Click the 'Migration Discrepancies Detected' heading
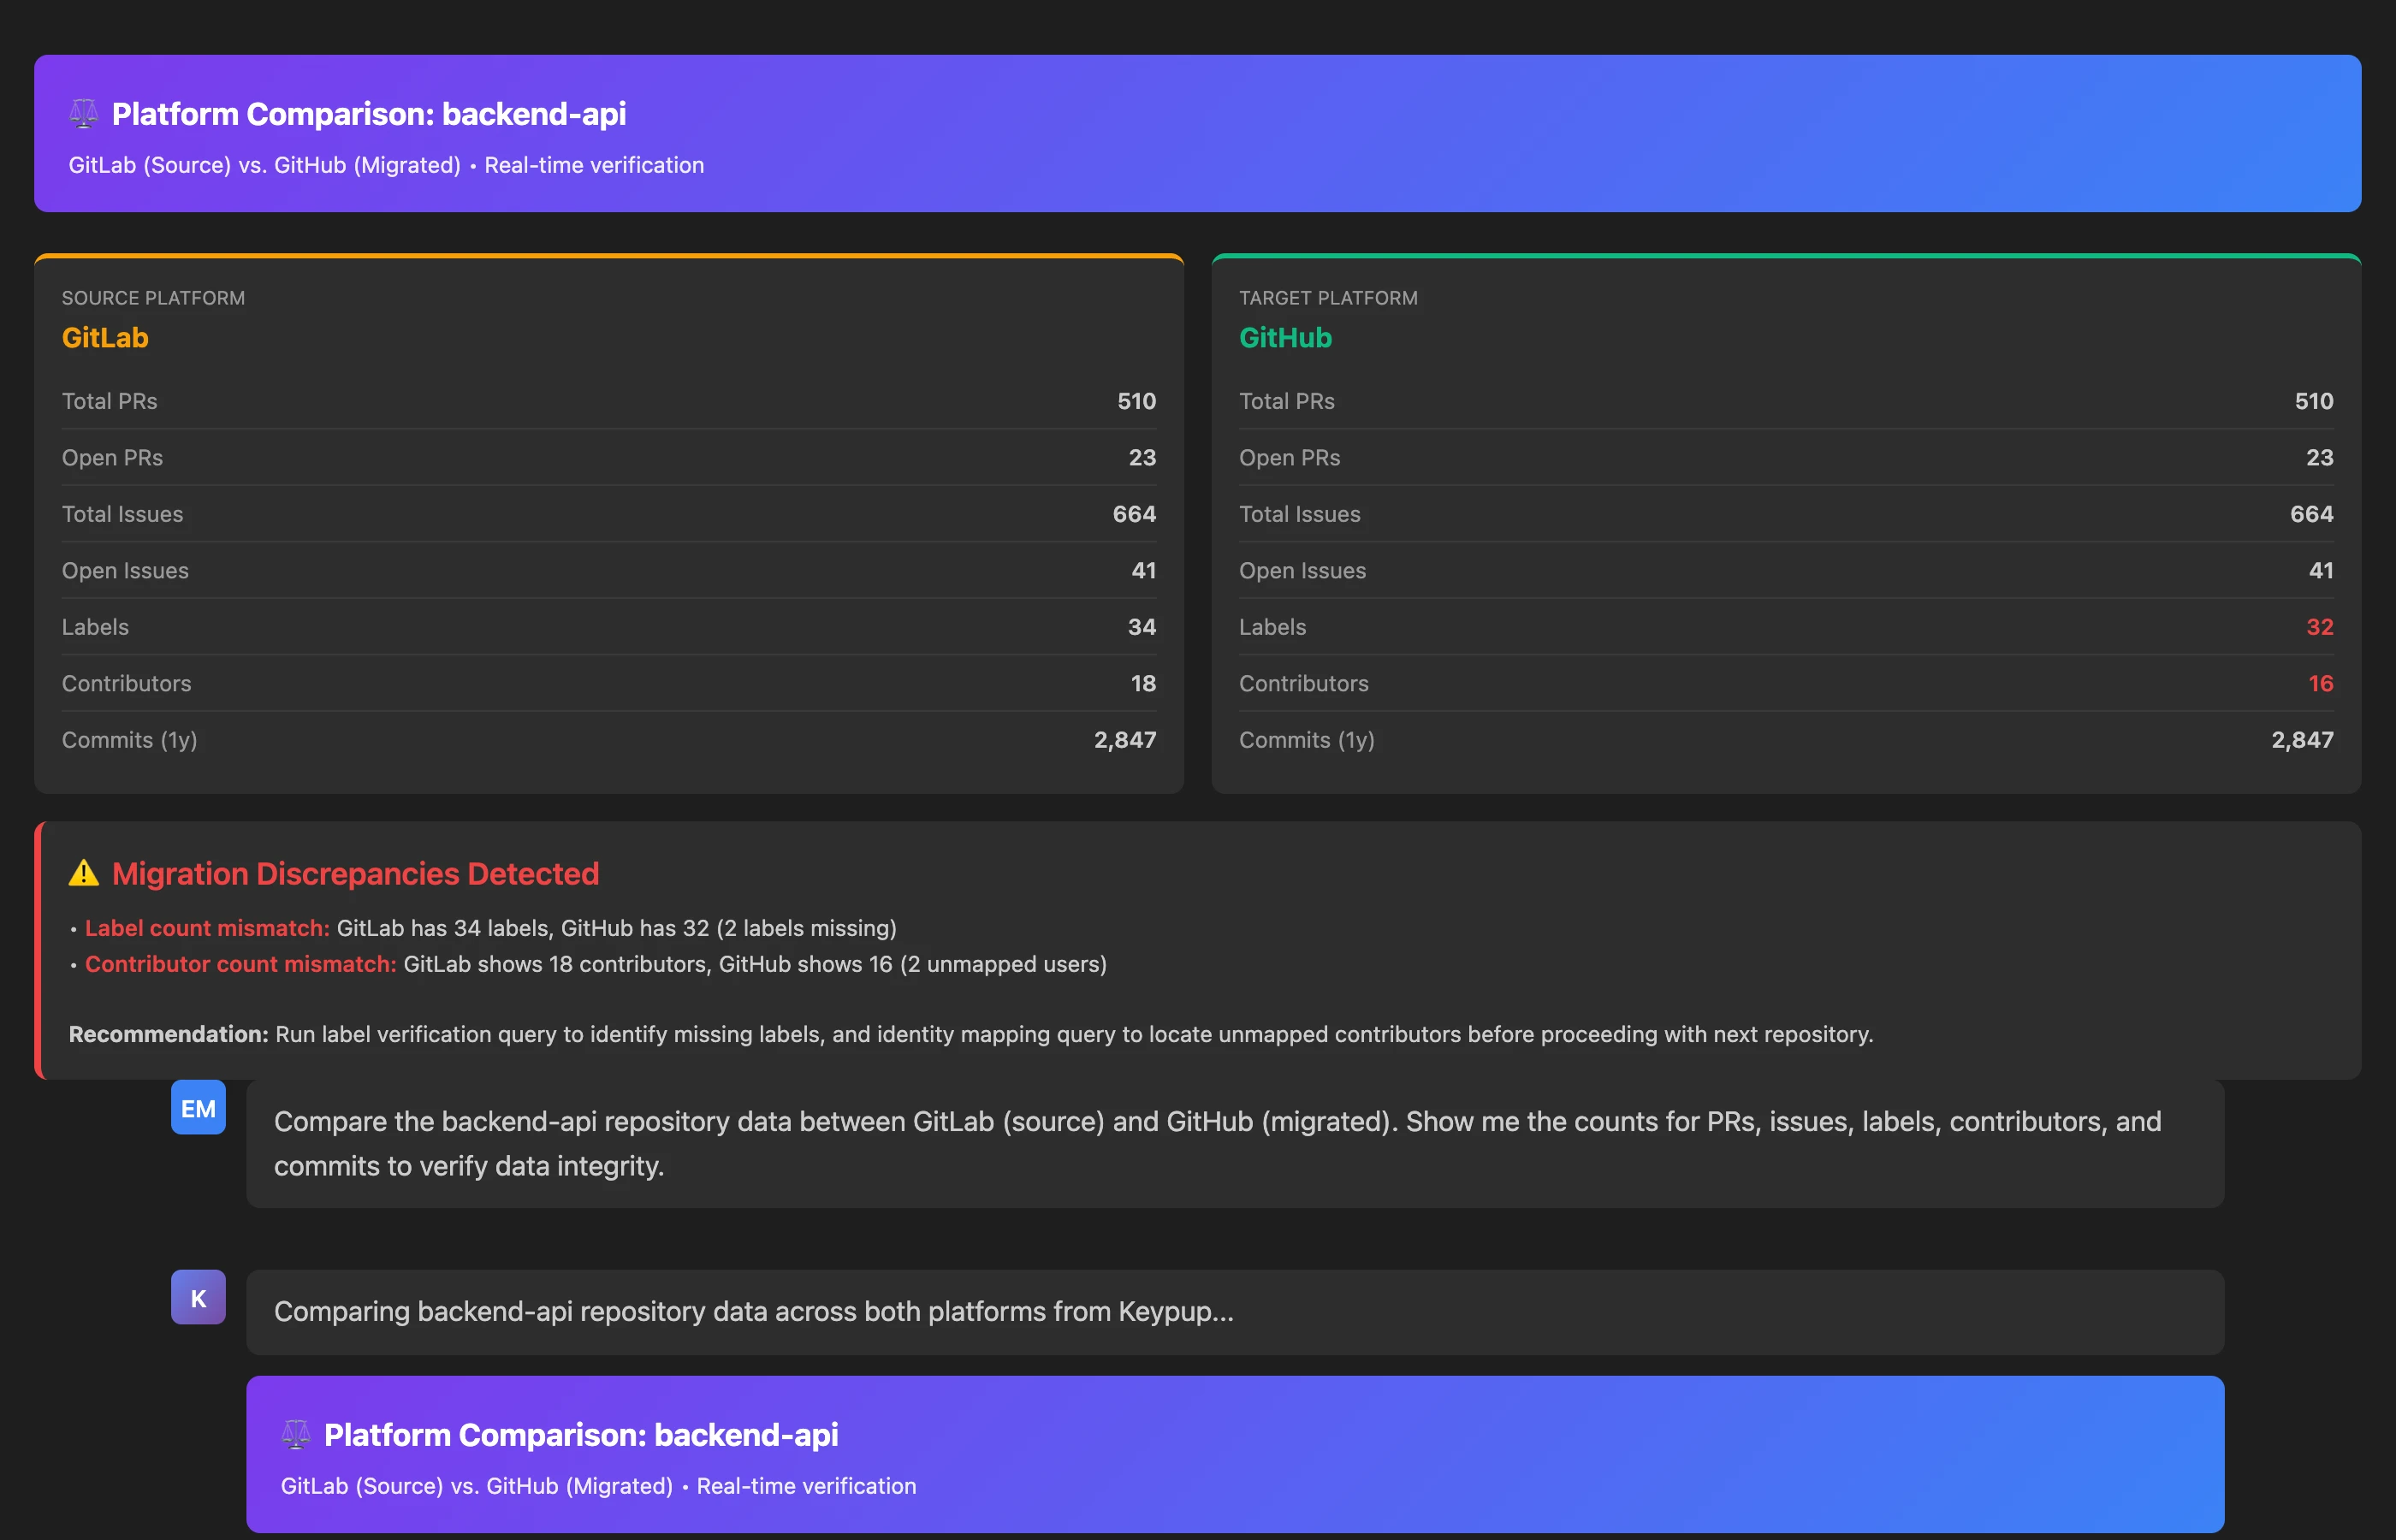The width and height of the screenshot is (2396, 1540). point(355,874)
